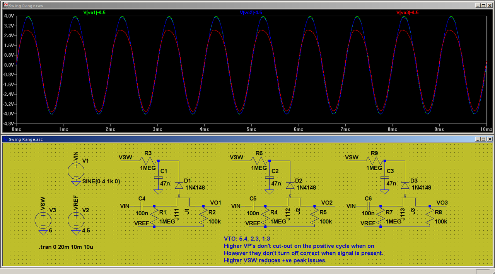Screen dimensions: 495x274
Task: Click the VSW voltage value 6
Action: pos(51,230)
